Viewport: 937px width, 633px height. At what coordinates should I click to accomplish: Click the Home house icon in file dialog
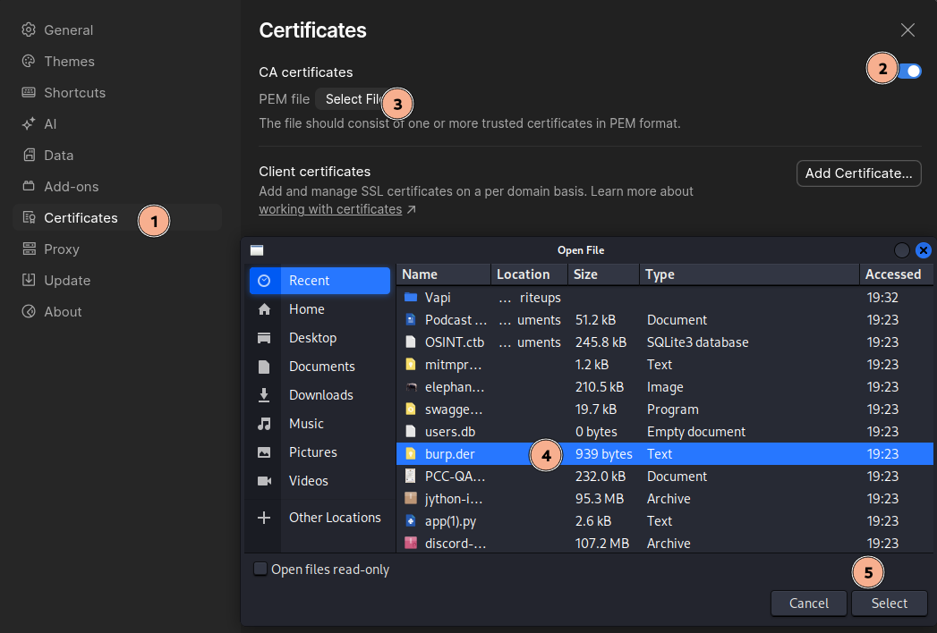(x=264, y=309)
